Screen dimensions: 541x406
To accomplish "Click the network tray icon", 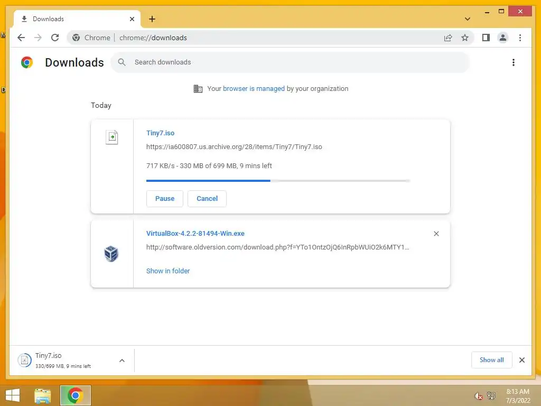I will pyautogui.click(x=491, y=395).
